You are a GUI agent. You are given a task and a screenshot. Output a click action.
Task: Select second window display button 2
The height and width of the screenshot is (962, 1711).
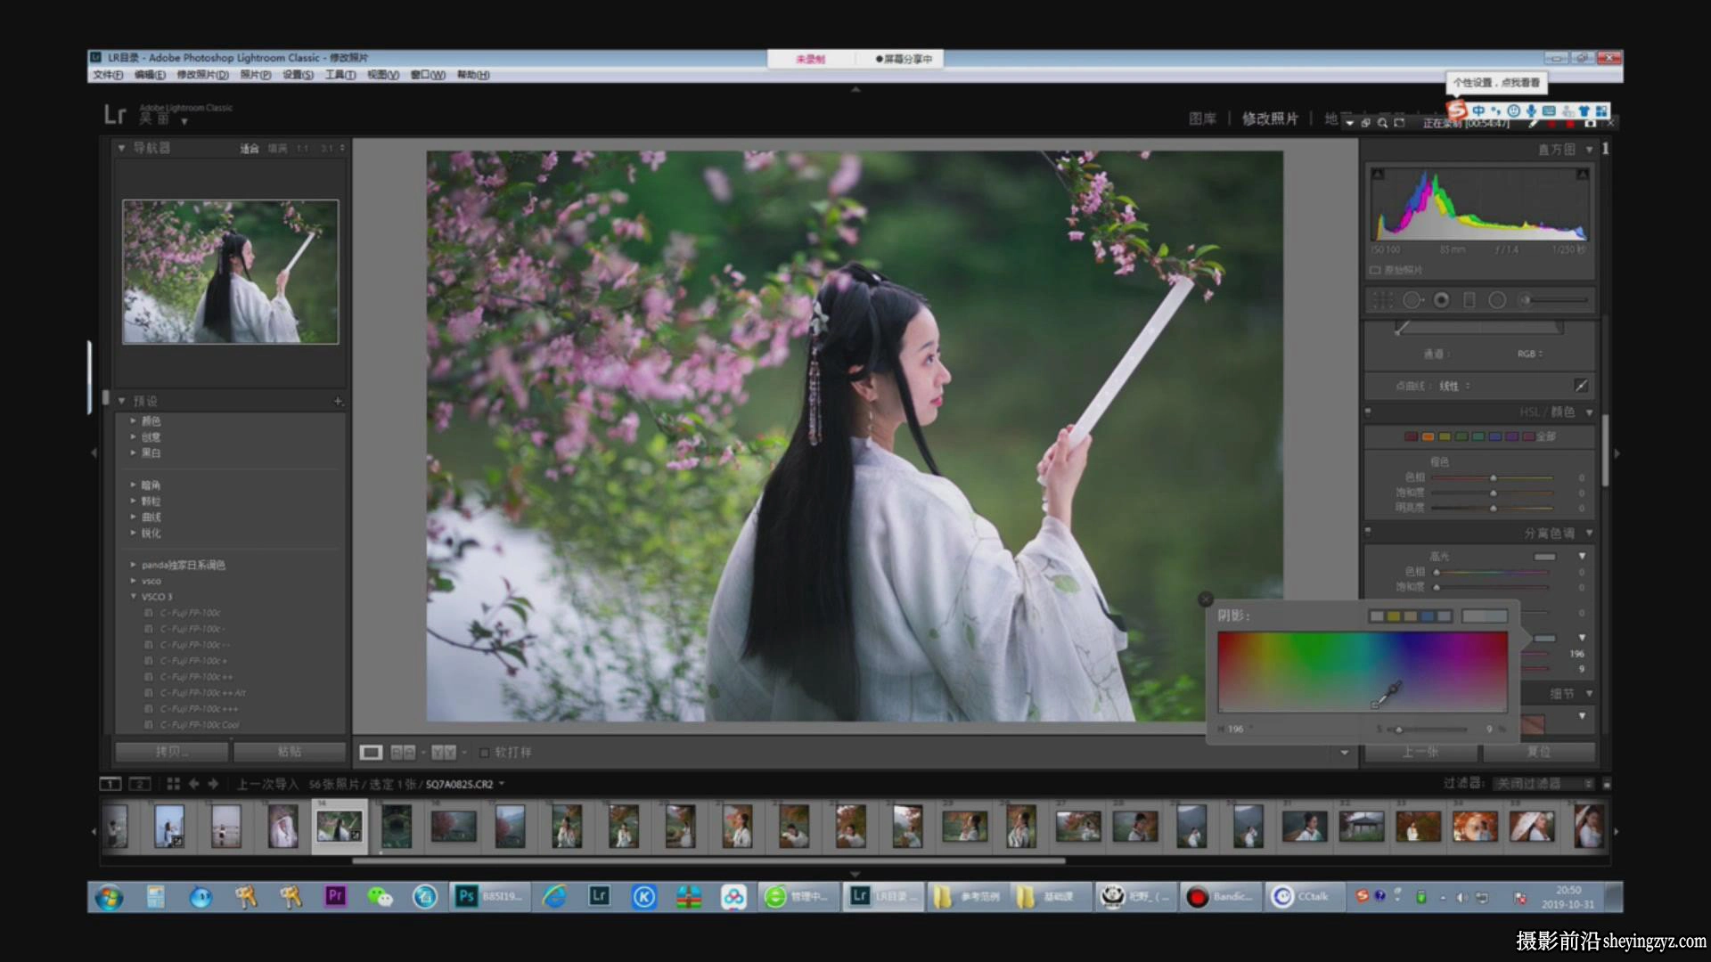point(140,784)
